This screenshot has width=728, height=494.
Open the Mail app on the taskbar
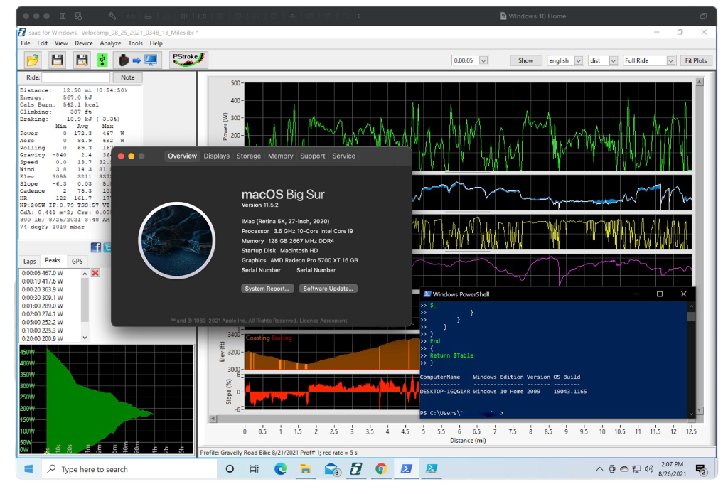[331, 469]
